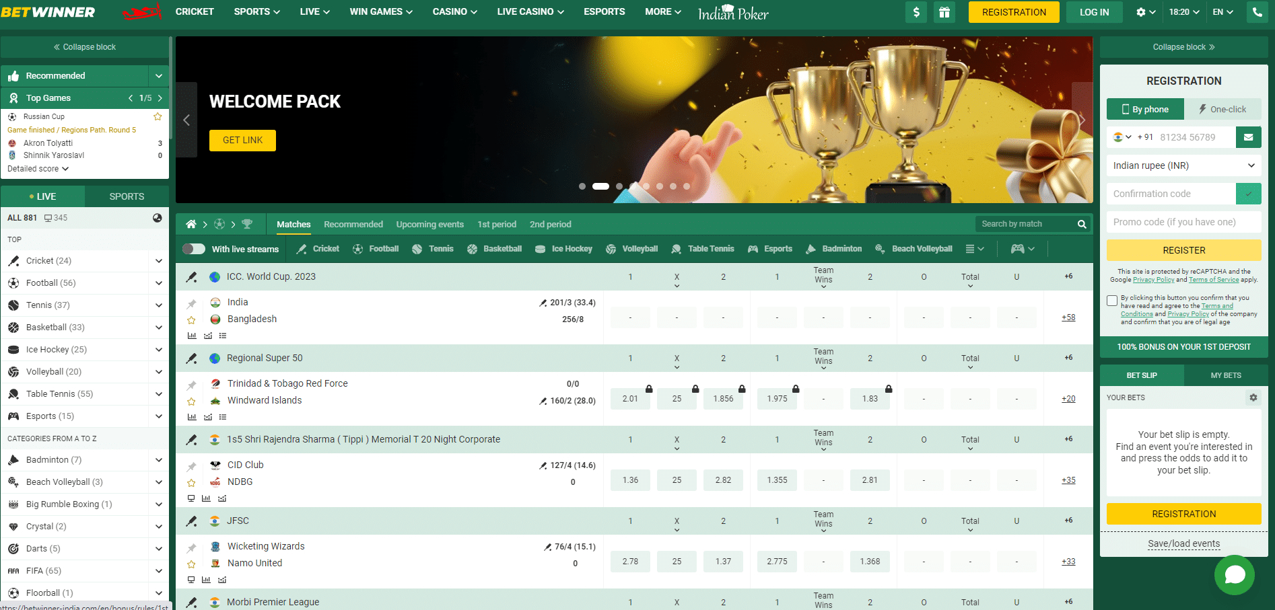Viewport: 1275px width, 610px height.
Task: Click the Search by match field
Action: pyautogui.click(x=1026, y=224)
